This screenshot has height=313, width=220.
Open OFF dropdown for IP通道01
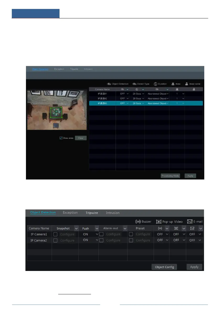(x=124, y=94)
